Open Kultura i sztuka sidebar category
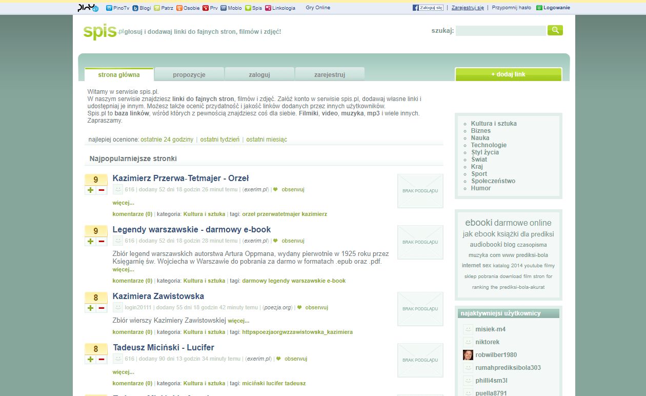 [x=494, y=124]
